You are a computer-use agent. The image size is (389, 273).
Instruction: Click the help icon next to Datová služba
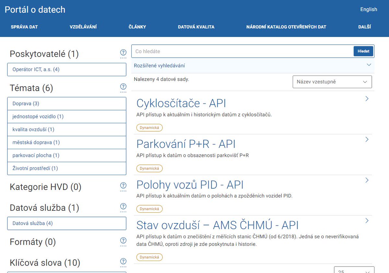(x=123, y=207)
